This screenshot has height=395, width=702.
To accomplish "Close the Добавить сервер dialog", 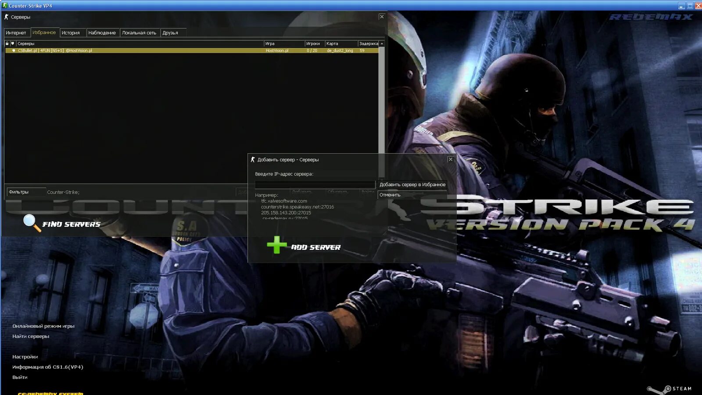I will click(451, 159).
